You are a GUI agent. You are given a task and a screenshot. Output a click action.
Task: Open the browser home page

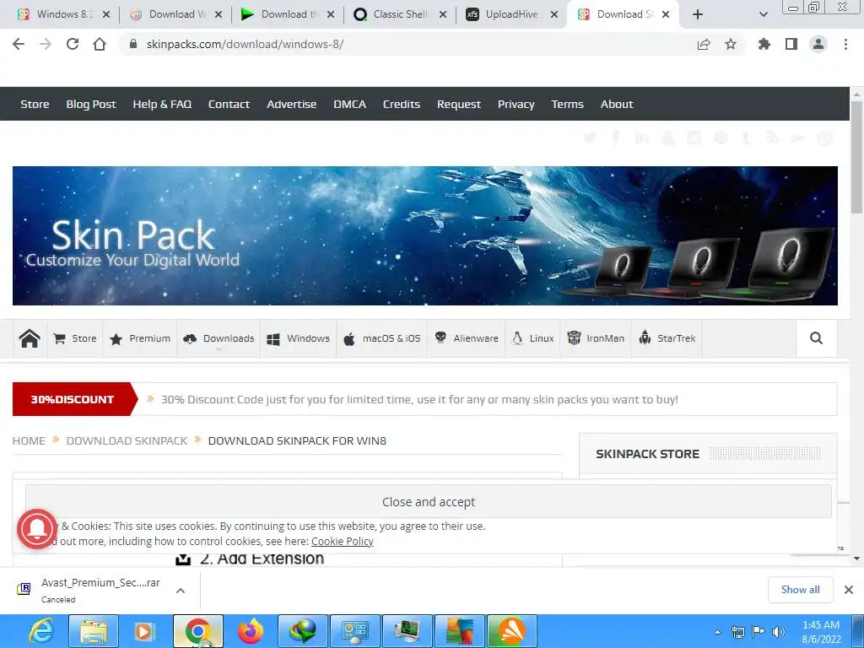(x=100, y=44)
